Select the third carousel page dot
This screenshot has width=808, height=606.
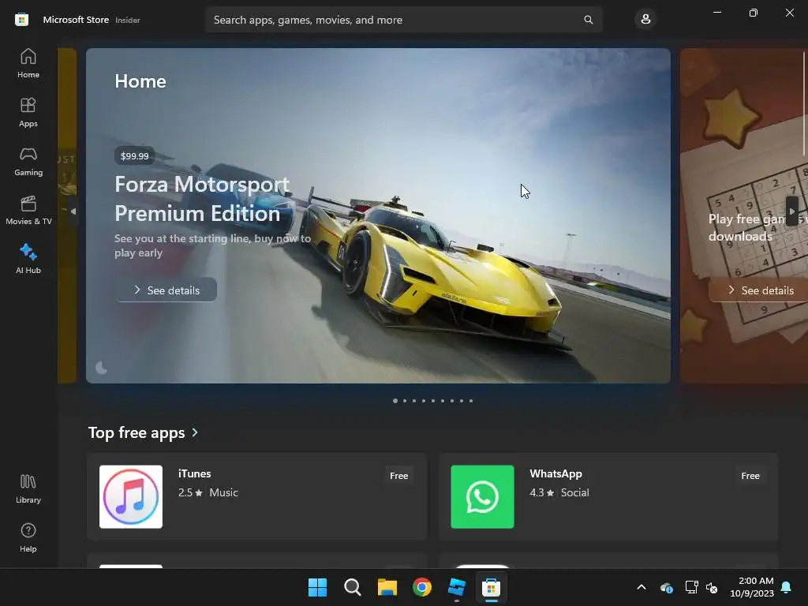tap(413, 400)
